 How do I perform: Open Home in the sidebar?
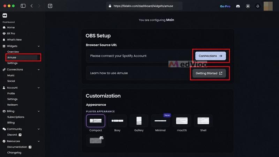[x=11, y=28]
